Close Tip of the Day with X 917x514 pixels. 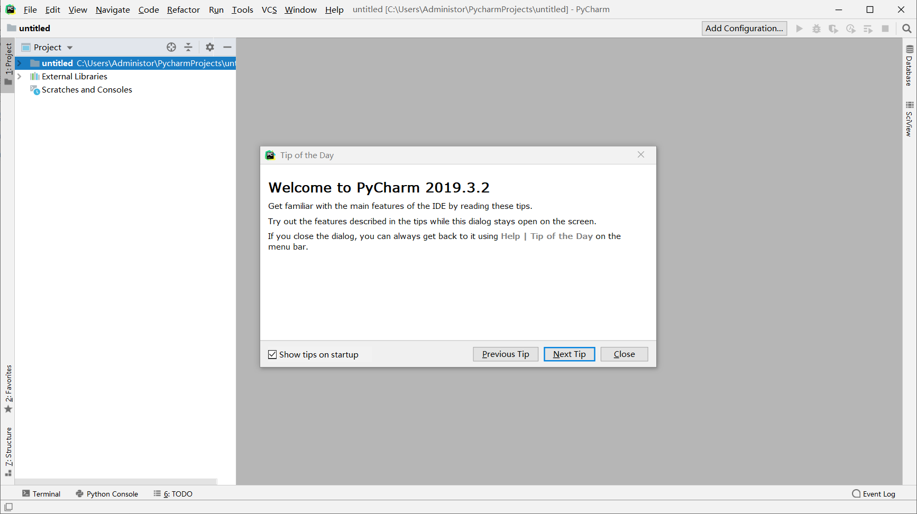641,154
